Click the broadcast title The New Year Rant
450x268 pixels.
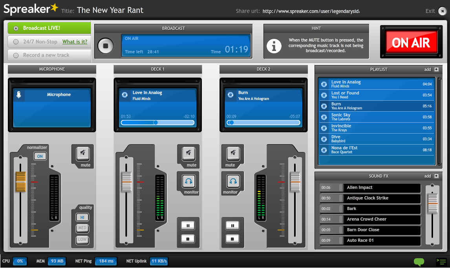click(x=110, y=10)
